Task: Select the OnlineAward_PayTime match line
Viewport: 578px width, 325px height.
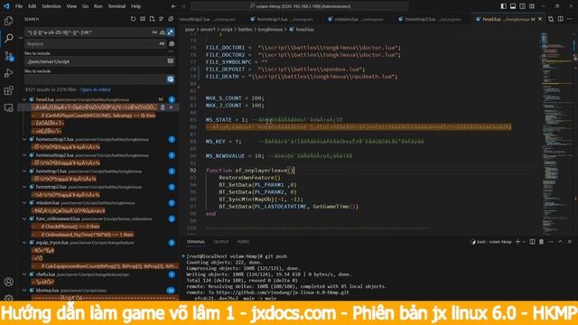Action: click(x=82, y=235)
